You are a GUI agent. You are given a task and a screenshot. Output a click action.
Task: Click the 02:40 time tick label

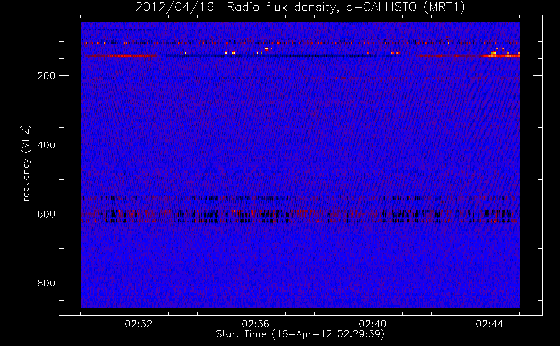point(373,324)
